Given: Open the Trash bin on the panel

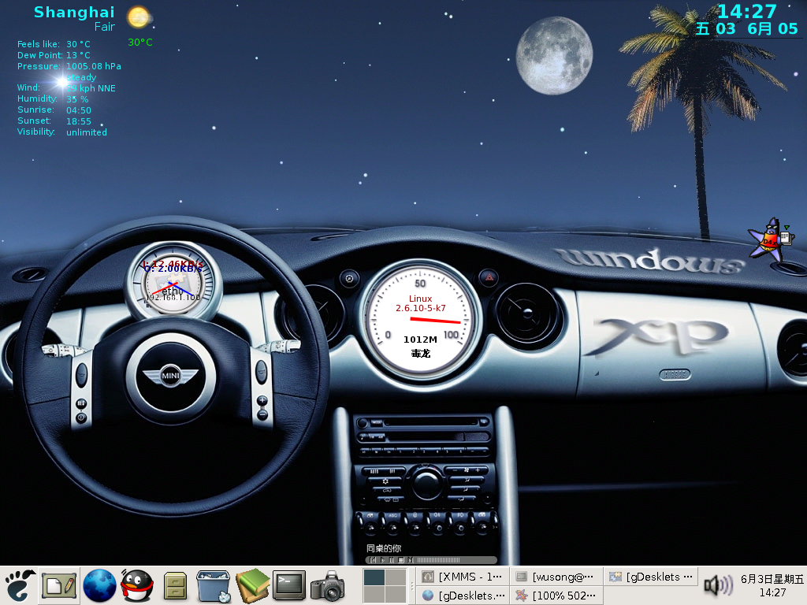Looking at the screenshot, I should pos(213,585).
